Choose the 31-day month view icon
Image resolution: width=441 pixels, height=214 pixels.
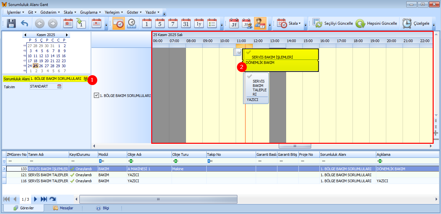(186, 23)
